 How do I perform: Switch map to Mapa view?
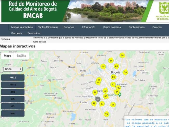click(x=8, y=56)
